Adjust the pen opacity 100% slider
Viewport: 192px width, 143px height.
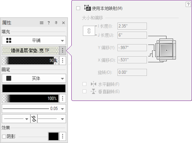pyautogui.click(x=30, y=98)
